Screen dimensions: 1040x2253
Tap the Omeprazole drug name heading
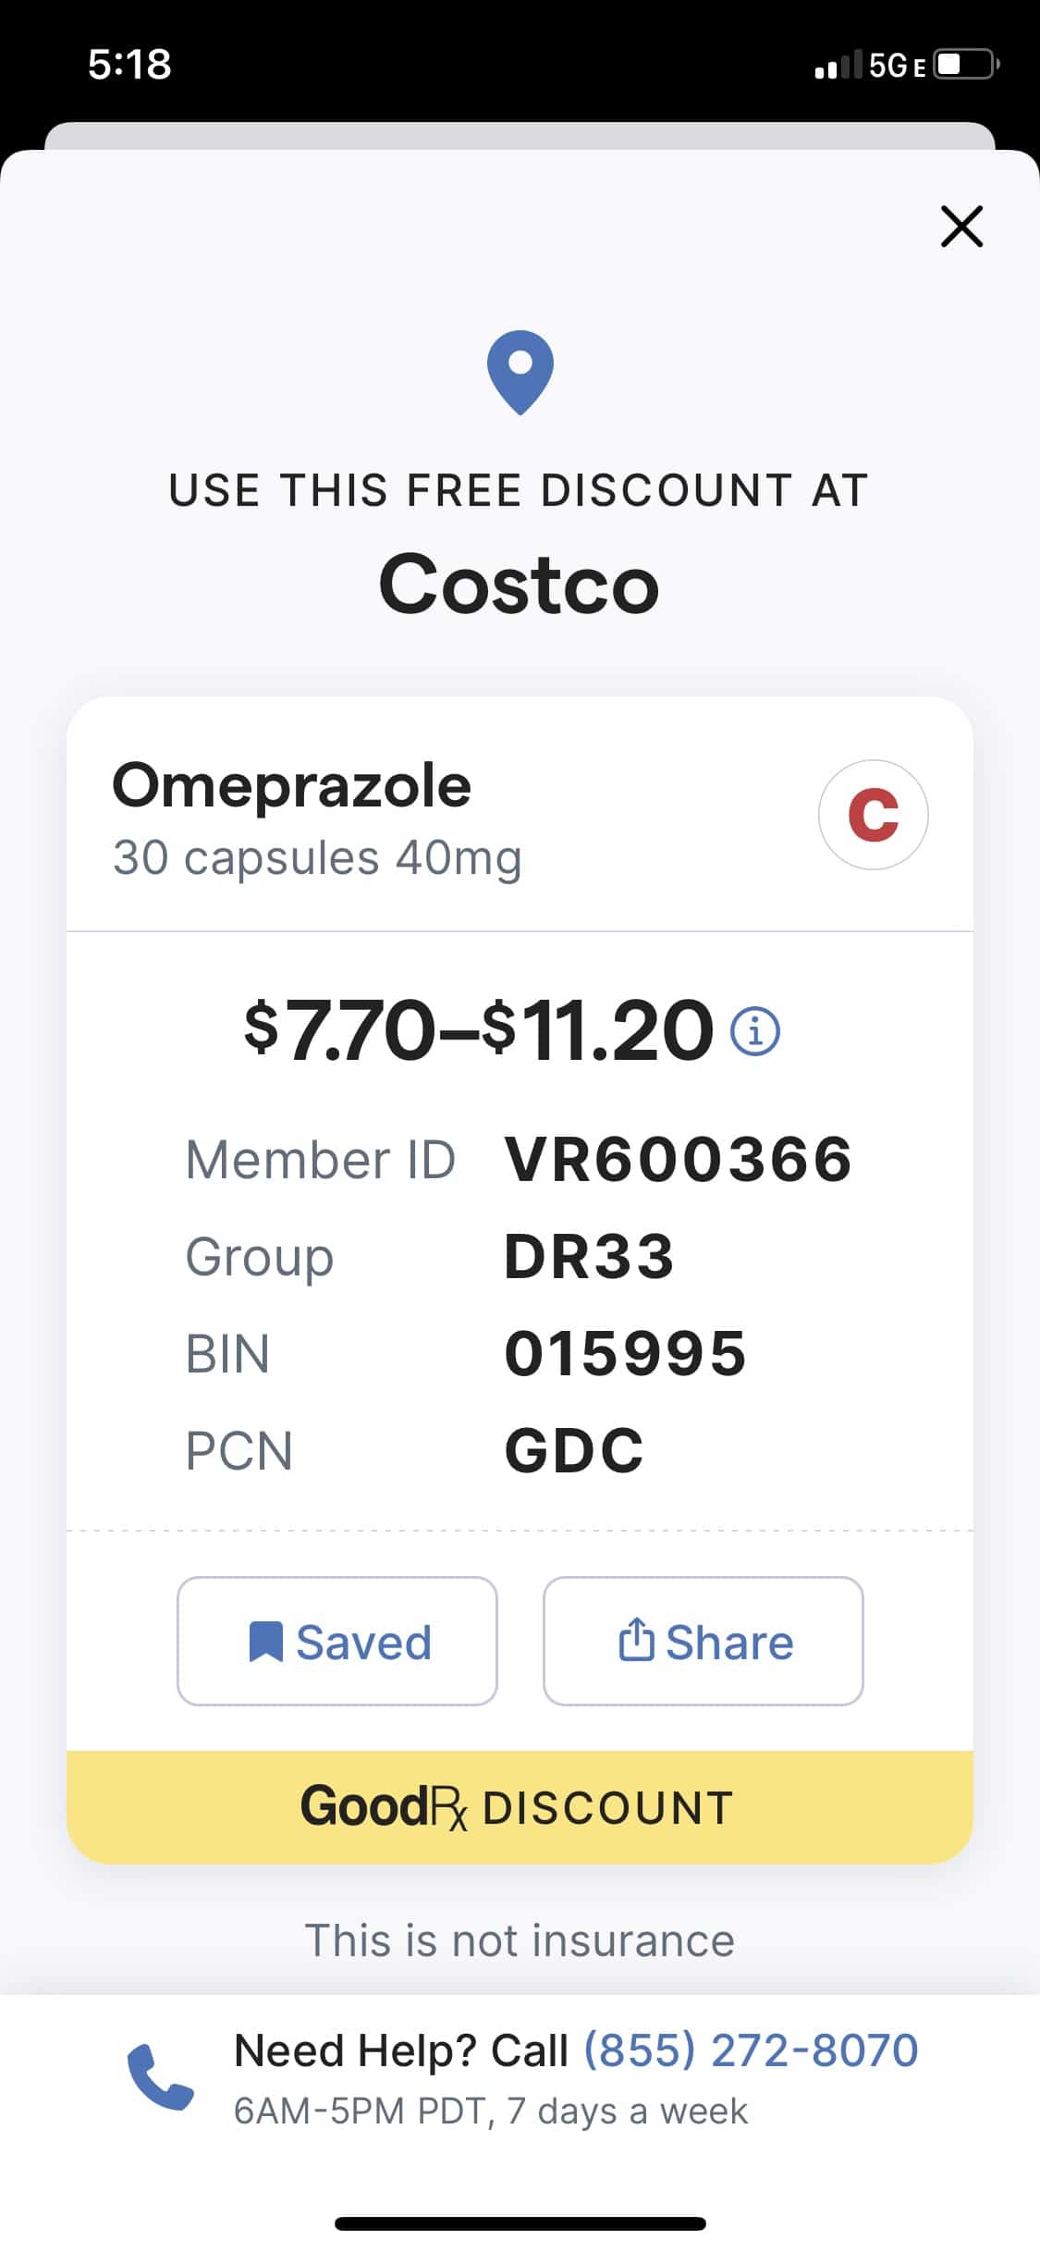click(x=291, y=786)
